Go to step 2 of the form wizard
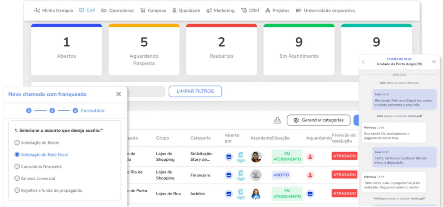The image size is (443, 207). click(x=52, y=111)
